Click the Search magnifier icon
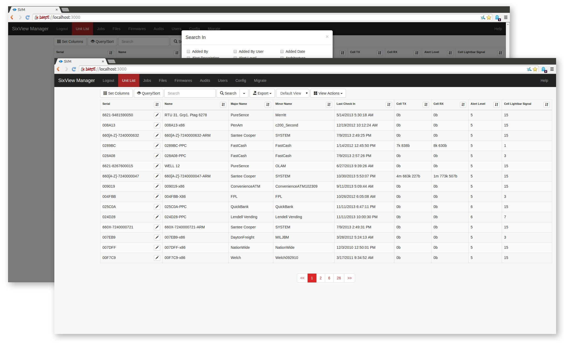This screenshot has width=566, height=347. 222,93
